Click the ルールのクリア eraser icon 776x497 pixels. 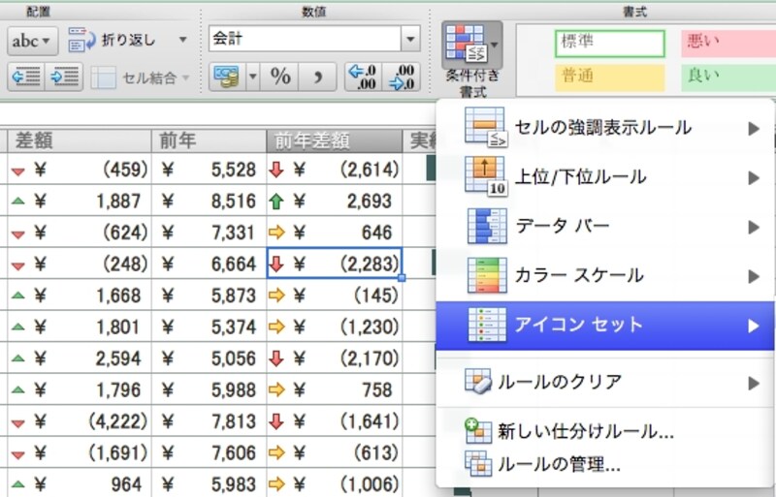[x=478, y=382]
